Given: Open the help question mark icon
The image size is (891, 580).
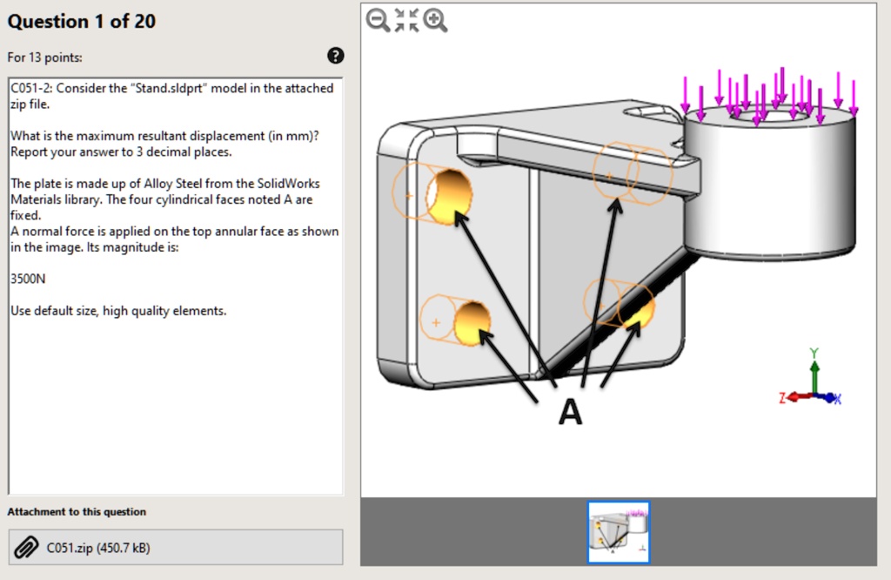Looking at the screenshot, I should tap(335, 56).
